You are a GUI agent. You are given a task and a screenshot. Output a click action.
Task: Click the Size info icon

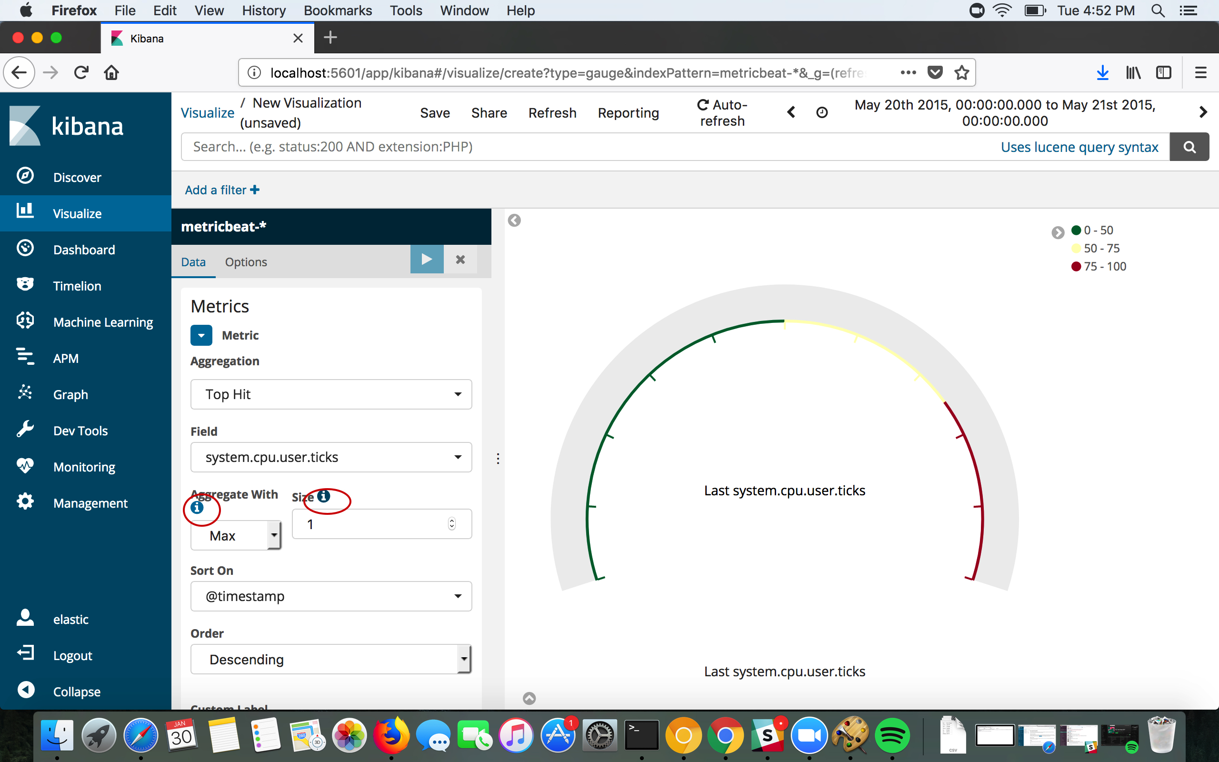coord(323,496)
